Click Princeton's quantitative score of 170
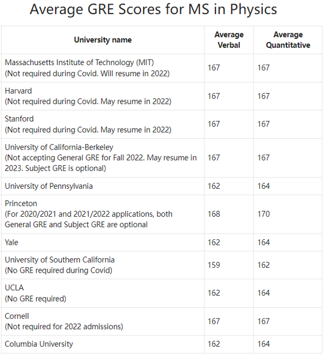The width and height of the screenshot is (324, 355). pos(264,214)
